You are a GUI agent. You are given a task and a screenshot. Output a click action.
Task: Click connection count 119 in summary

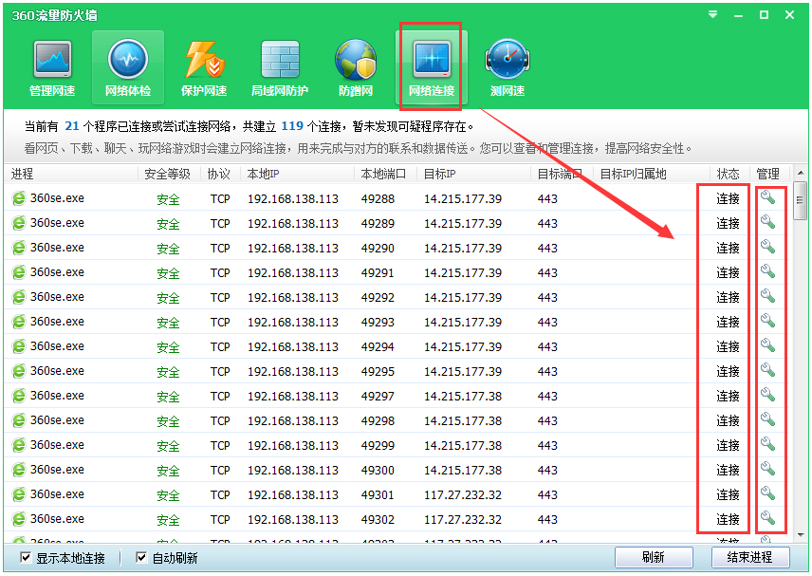point(292,126)
